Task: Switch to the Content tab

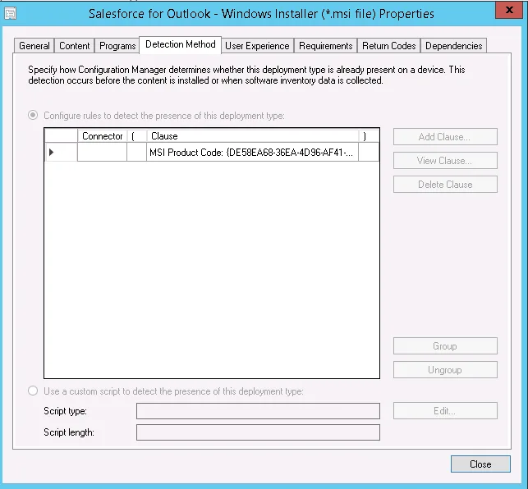Action: click(x=75, y=46)
